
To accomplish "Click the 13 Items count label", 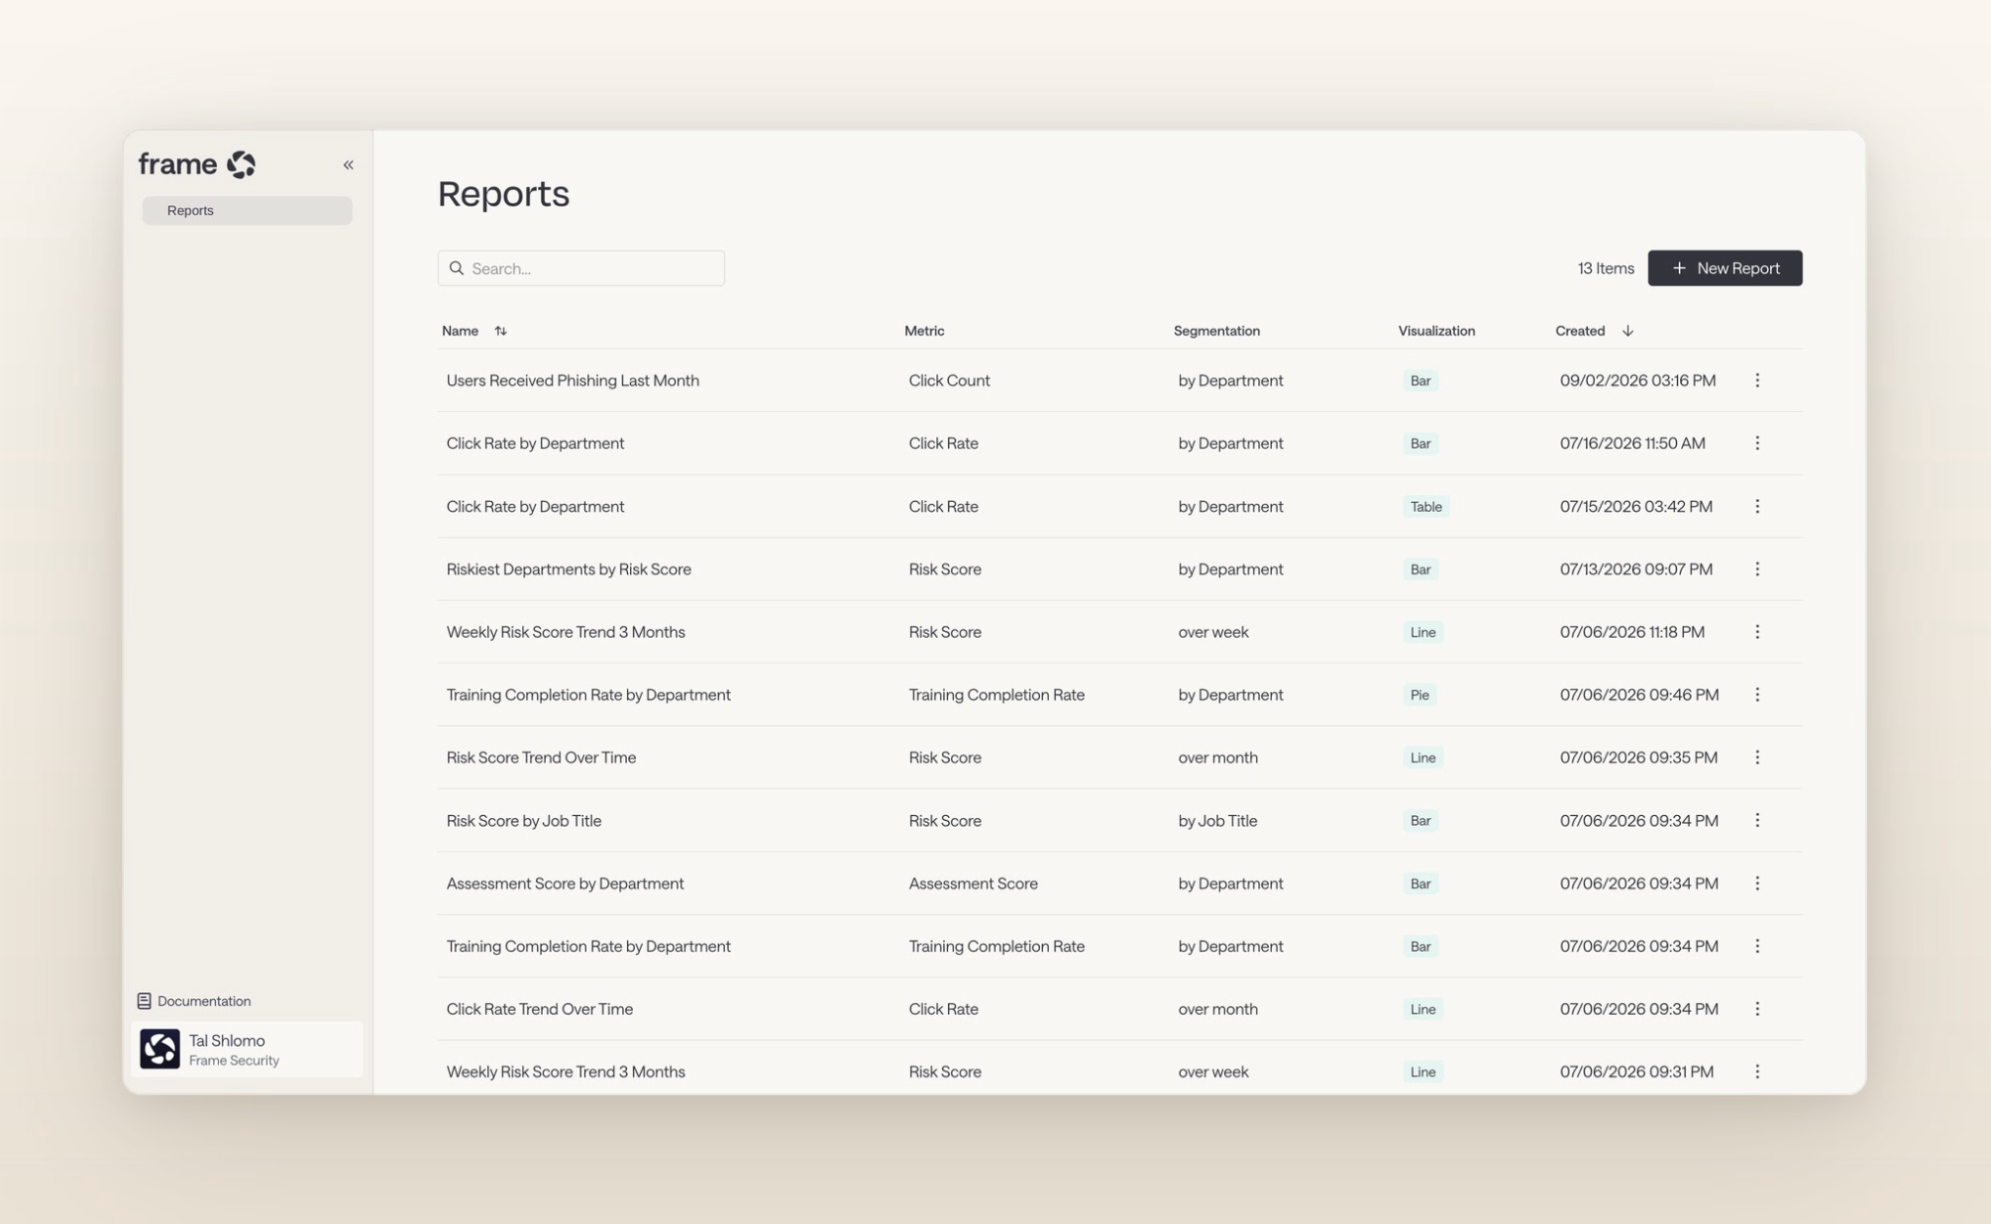I will (x=1606, y=268).
